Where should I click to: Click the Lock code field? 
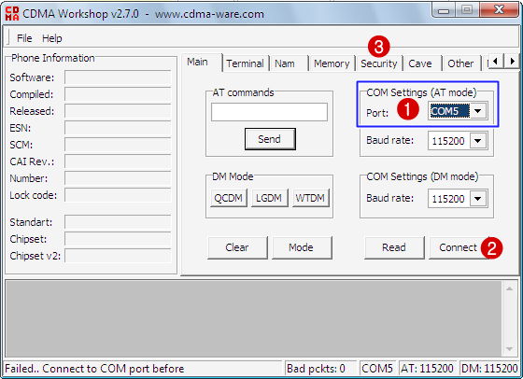click(118, 195)
